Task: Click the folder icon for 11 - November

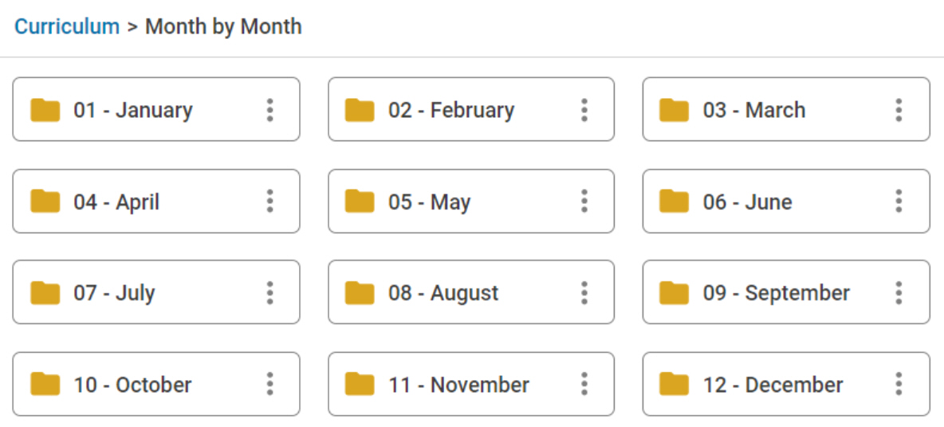Action: click(x=360, y=385)
